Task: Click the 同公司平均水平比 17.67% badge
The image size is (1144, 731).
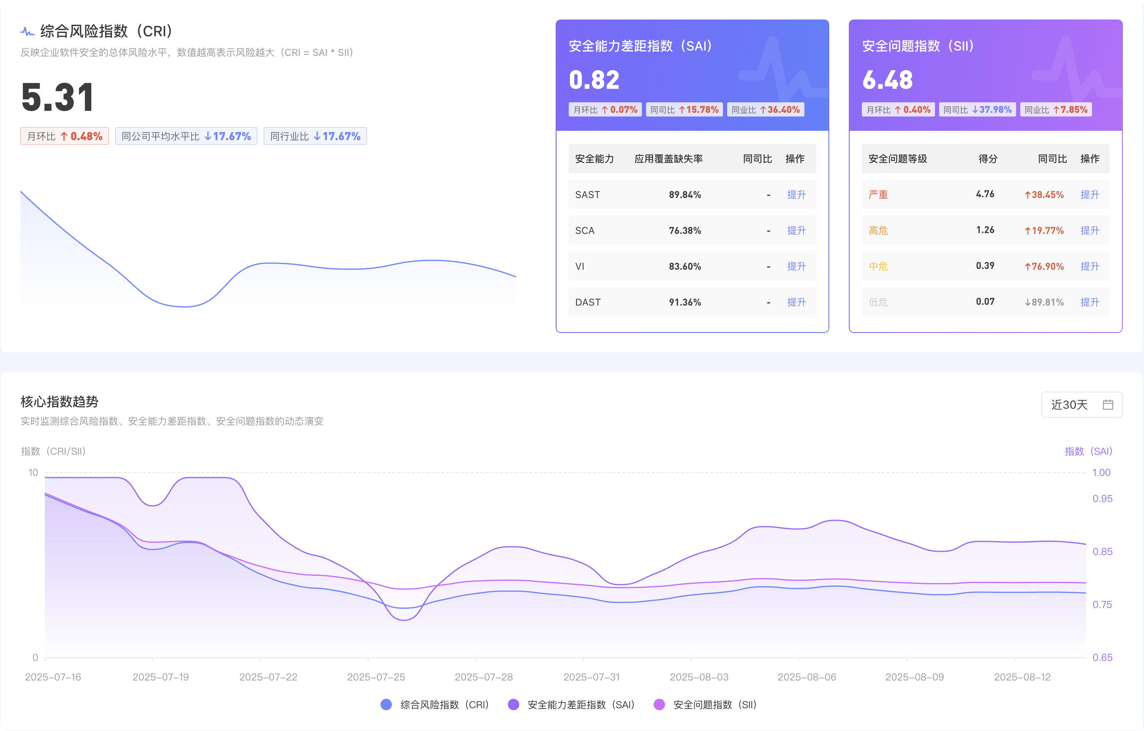Action: 186,136
